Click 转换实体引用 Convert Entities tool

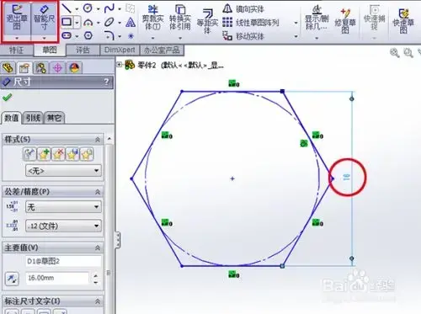tap(180, 19)
